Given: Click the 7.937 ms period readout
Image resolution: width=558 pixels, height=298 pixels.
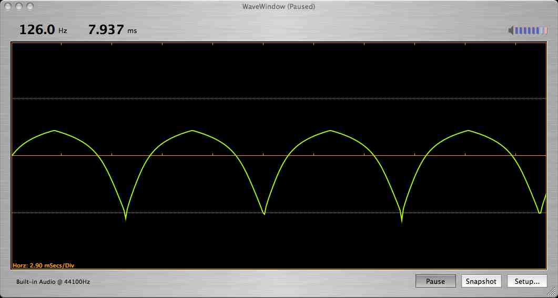Looking at the screenshot, I should (x=113, y=30).
